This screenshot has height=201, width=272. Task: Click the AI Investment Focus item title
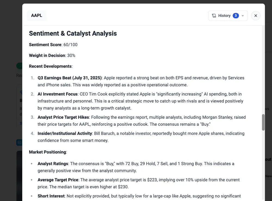click(x=57, y=94)
